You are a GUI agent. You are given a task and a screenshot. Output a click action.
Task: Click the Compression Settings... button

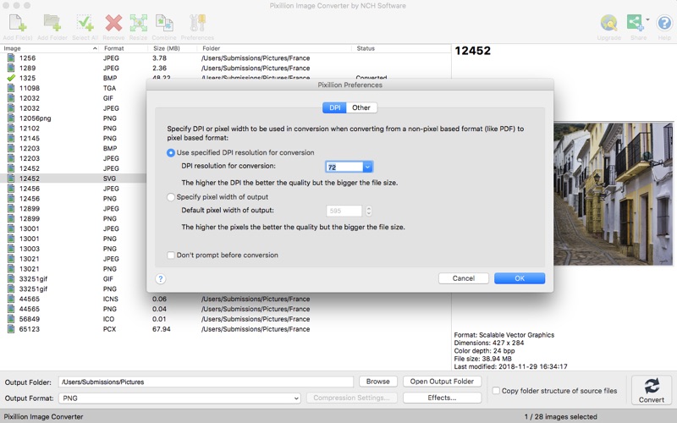[x=351, y=398]
